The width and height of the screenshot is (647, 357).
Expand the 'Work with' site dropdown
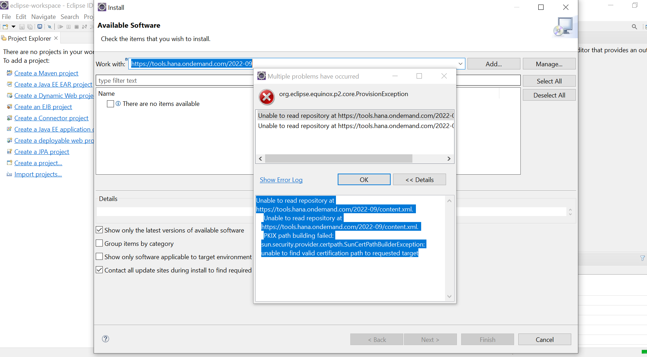(460, 64)
